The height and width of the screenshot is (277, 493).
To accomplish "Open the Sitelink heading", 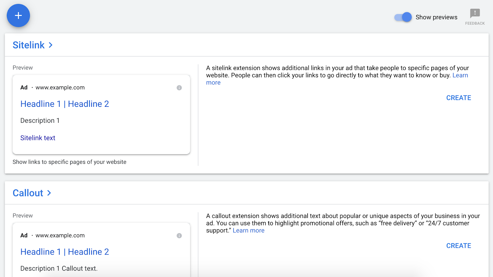I will click(29, 45).
